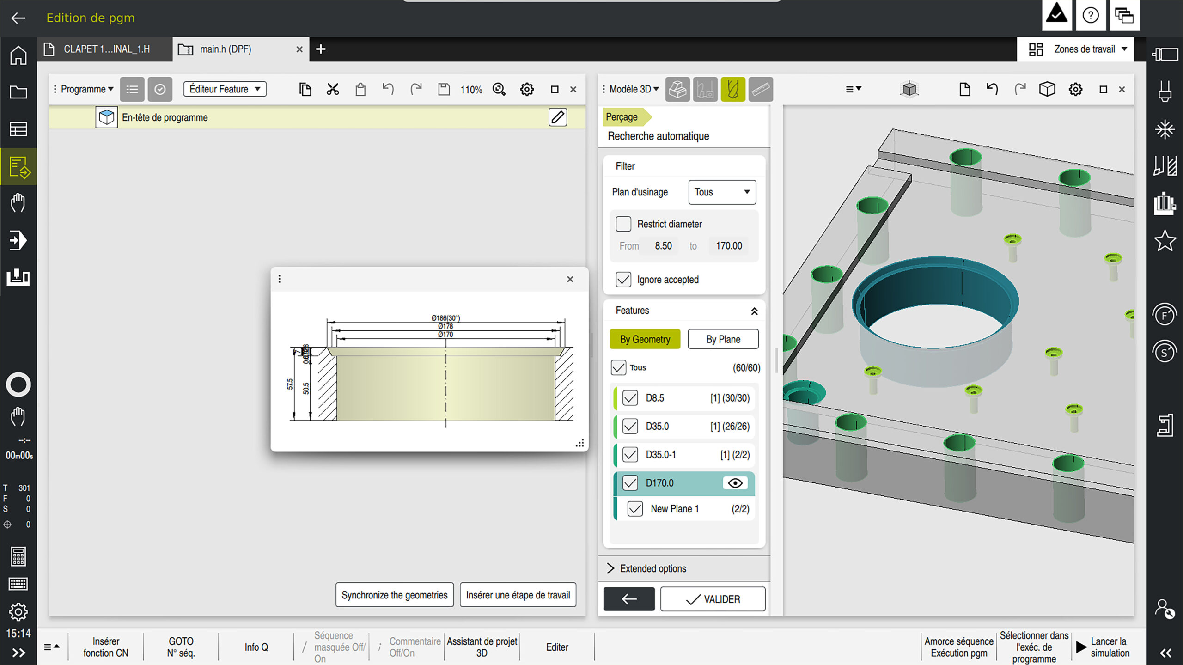Open the Plan d'usinage Tous dropdown

tap(722, 192)
